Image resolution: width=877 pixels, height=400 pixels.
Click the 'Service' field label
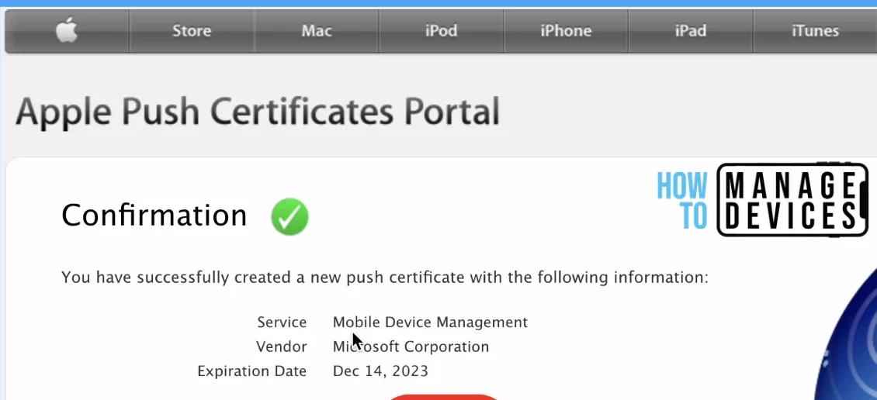click(x=282, y=322)
